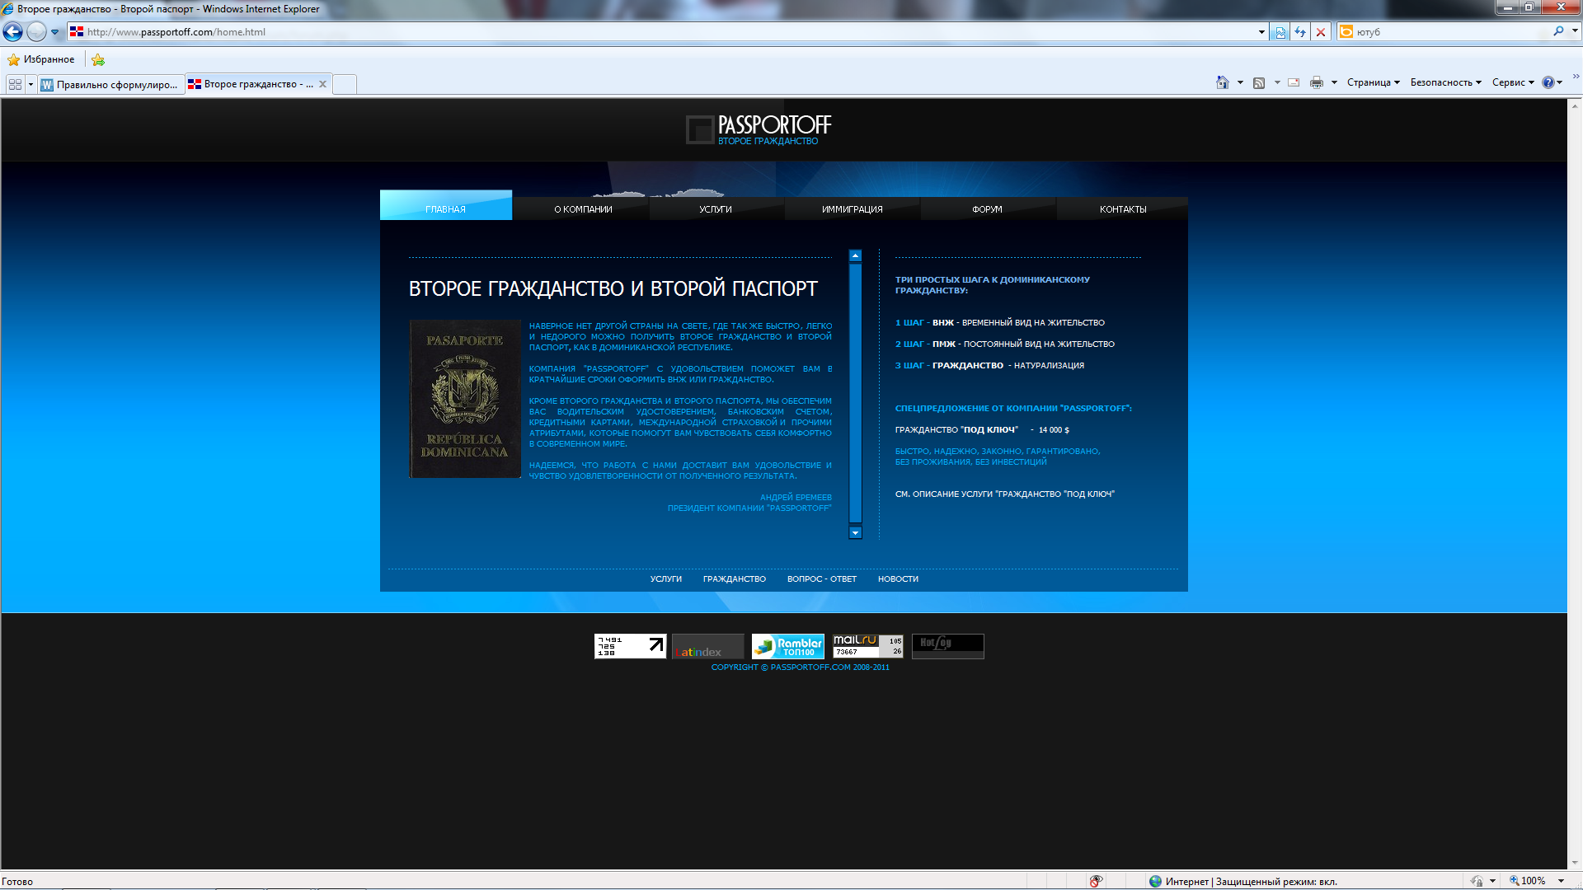This screenshot has height=890, width=1583.
Task: Click the browser Back arrow button
Action: tap(13, 32)
